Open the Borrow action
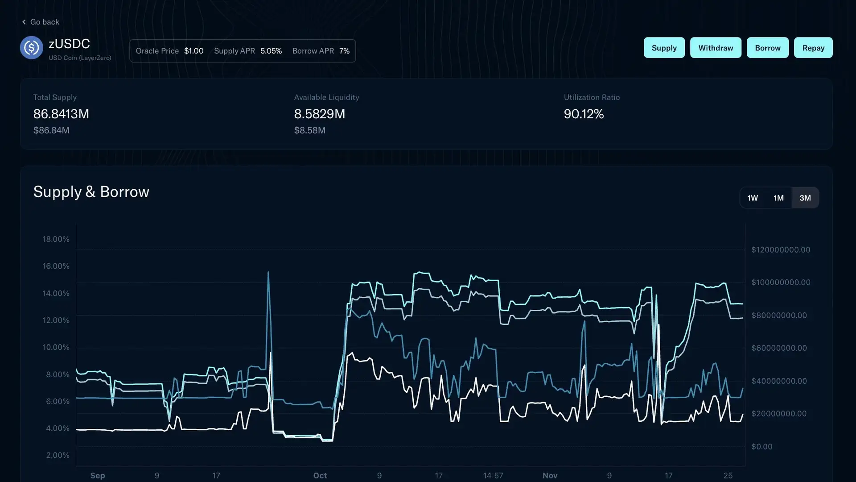This screenshot has height=482, width=856. (x=767, y=48)
